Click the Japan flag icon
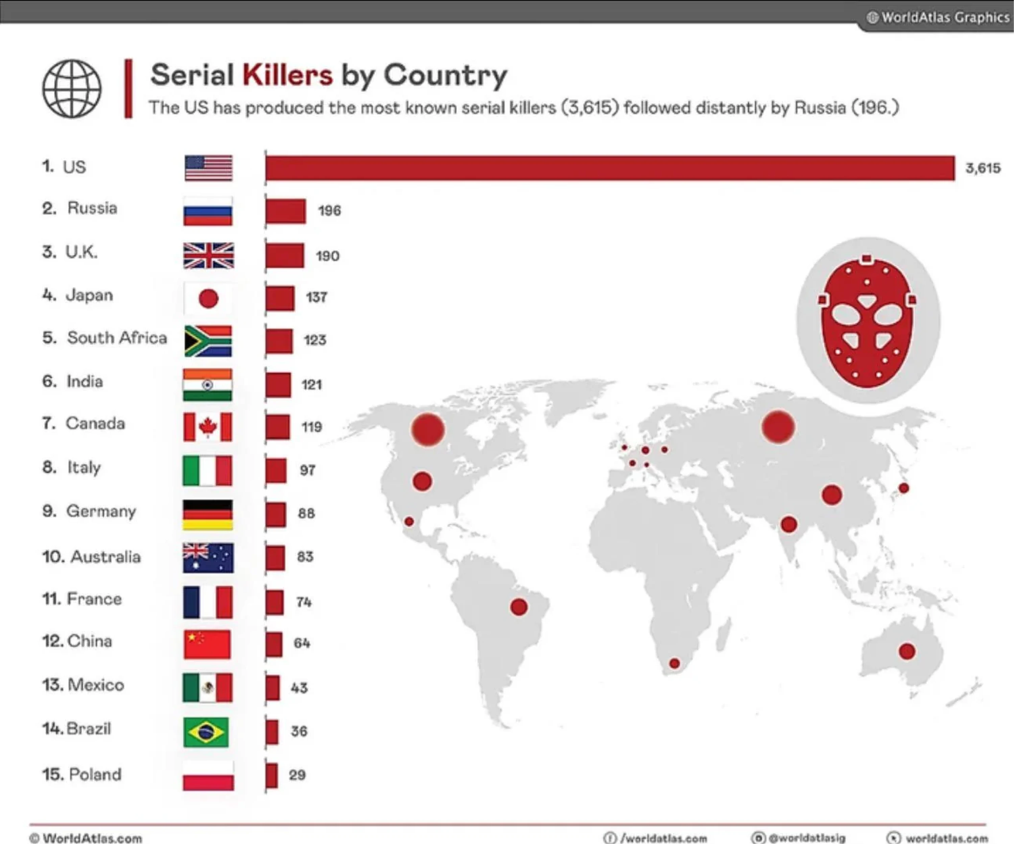The width and height of the screenshot is (1014, 844). [208, 298]
